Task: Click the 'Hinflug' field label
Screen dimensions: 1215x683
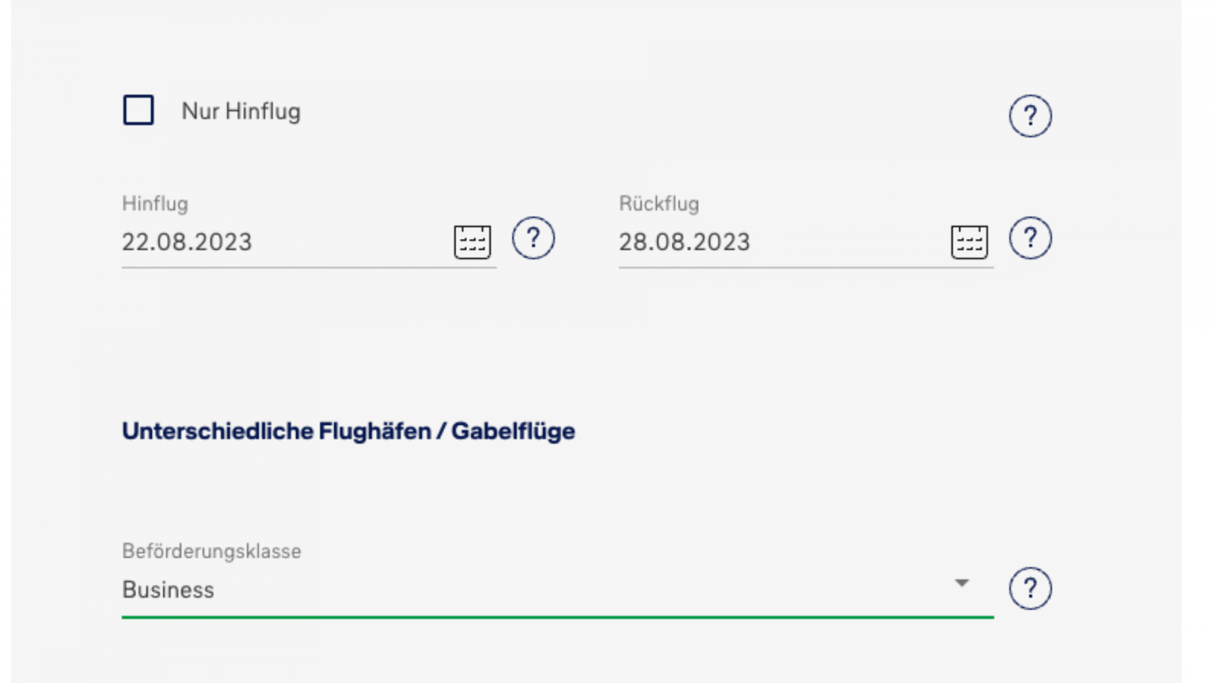Action: (155, 203)
